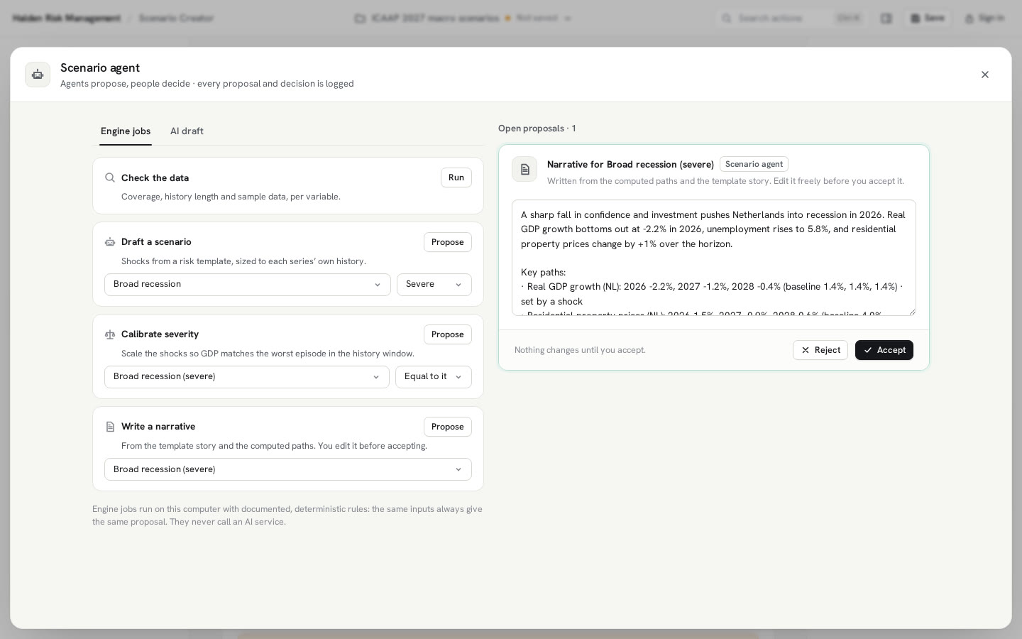Viewport: 1022px width, 639px height.
Task: Click the scales icon beside Calibrate severity
Action: tap(110, 334)
